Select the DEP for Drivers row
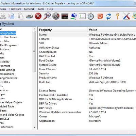This screenshot has width=136, height=136. [87, 104]
